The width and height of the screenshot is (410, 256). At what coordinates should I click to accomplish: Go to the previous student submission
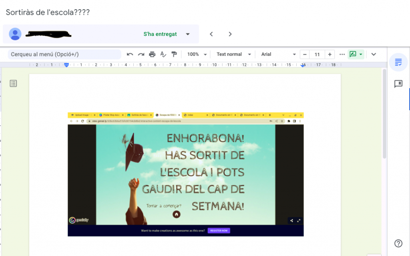(x=211, y=34)
